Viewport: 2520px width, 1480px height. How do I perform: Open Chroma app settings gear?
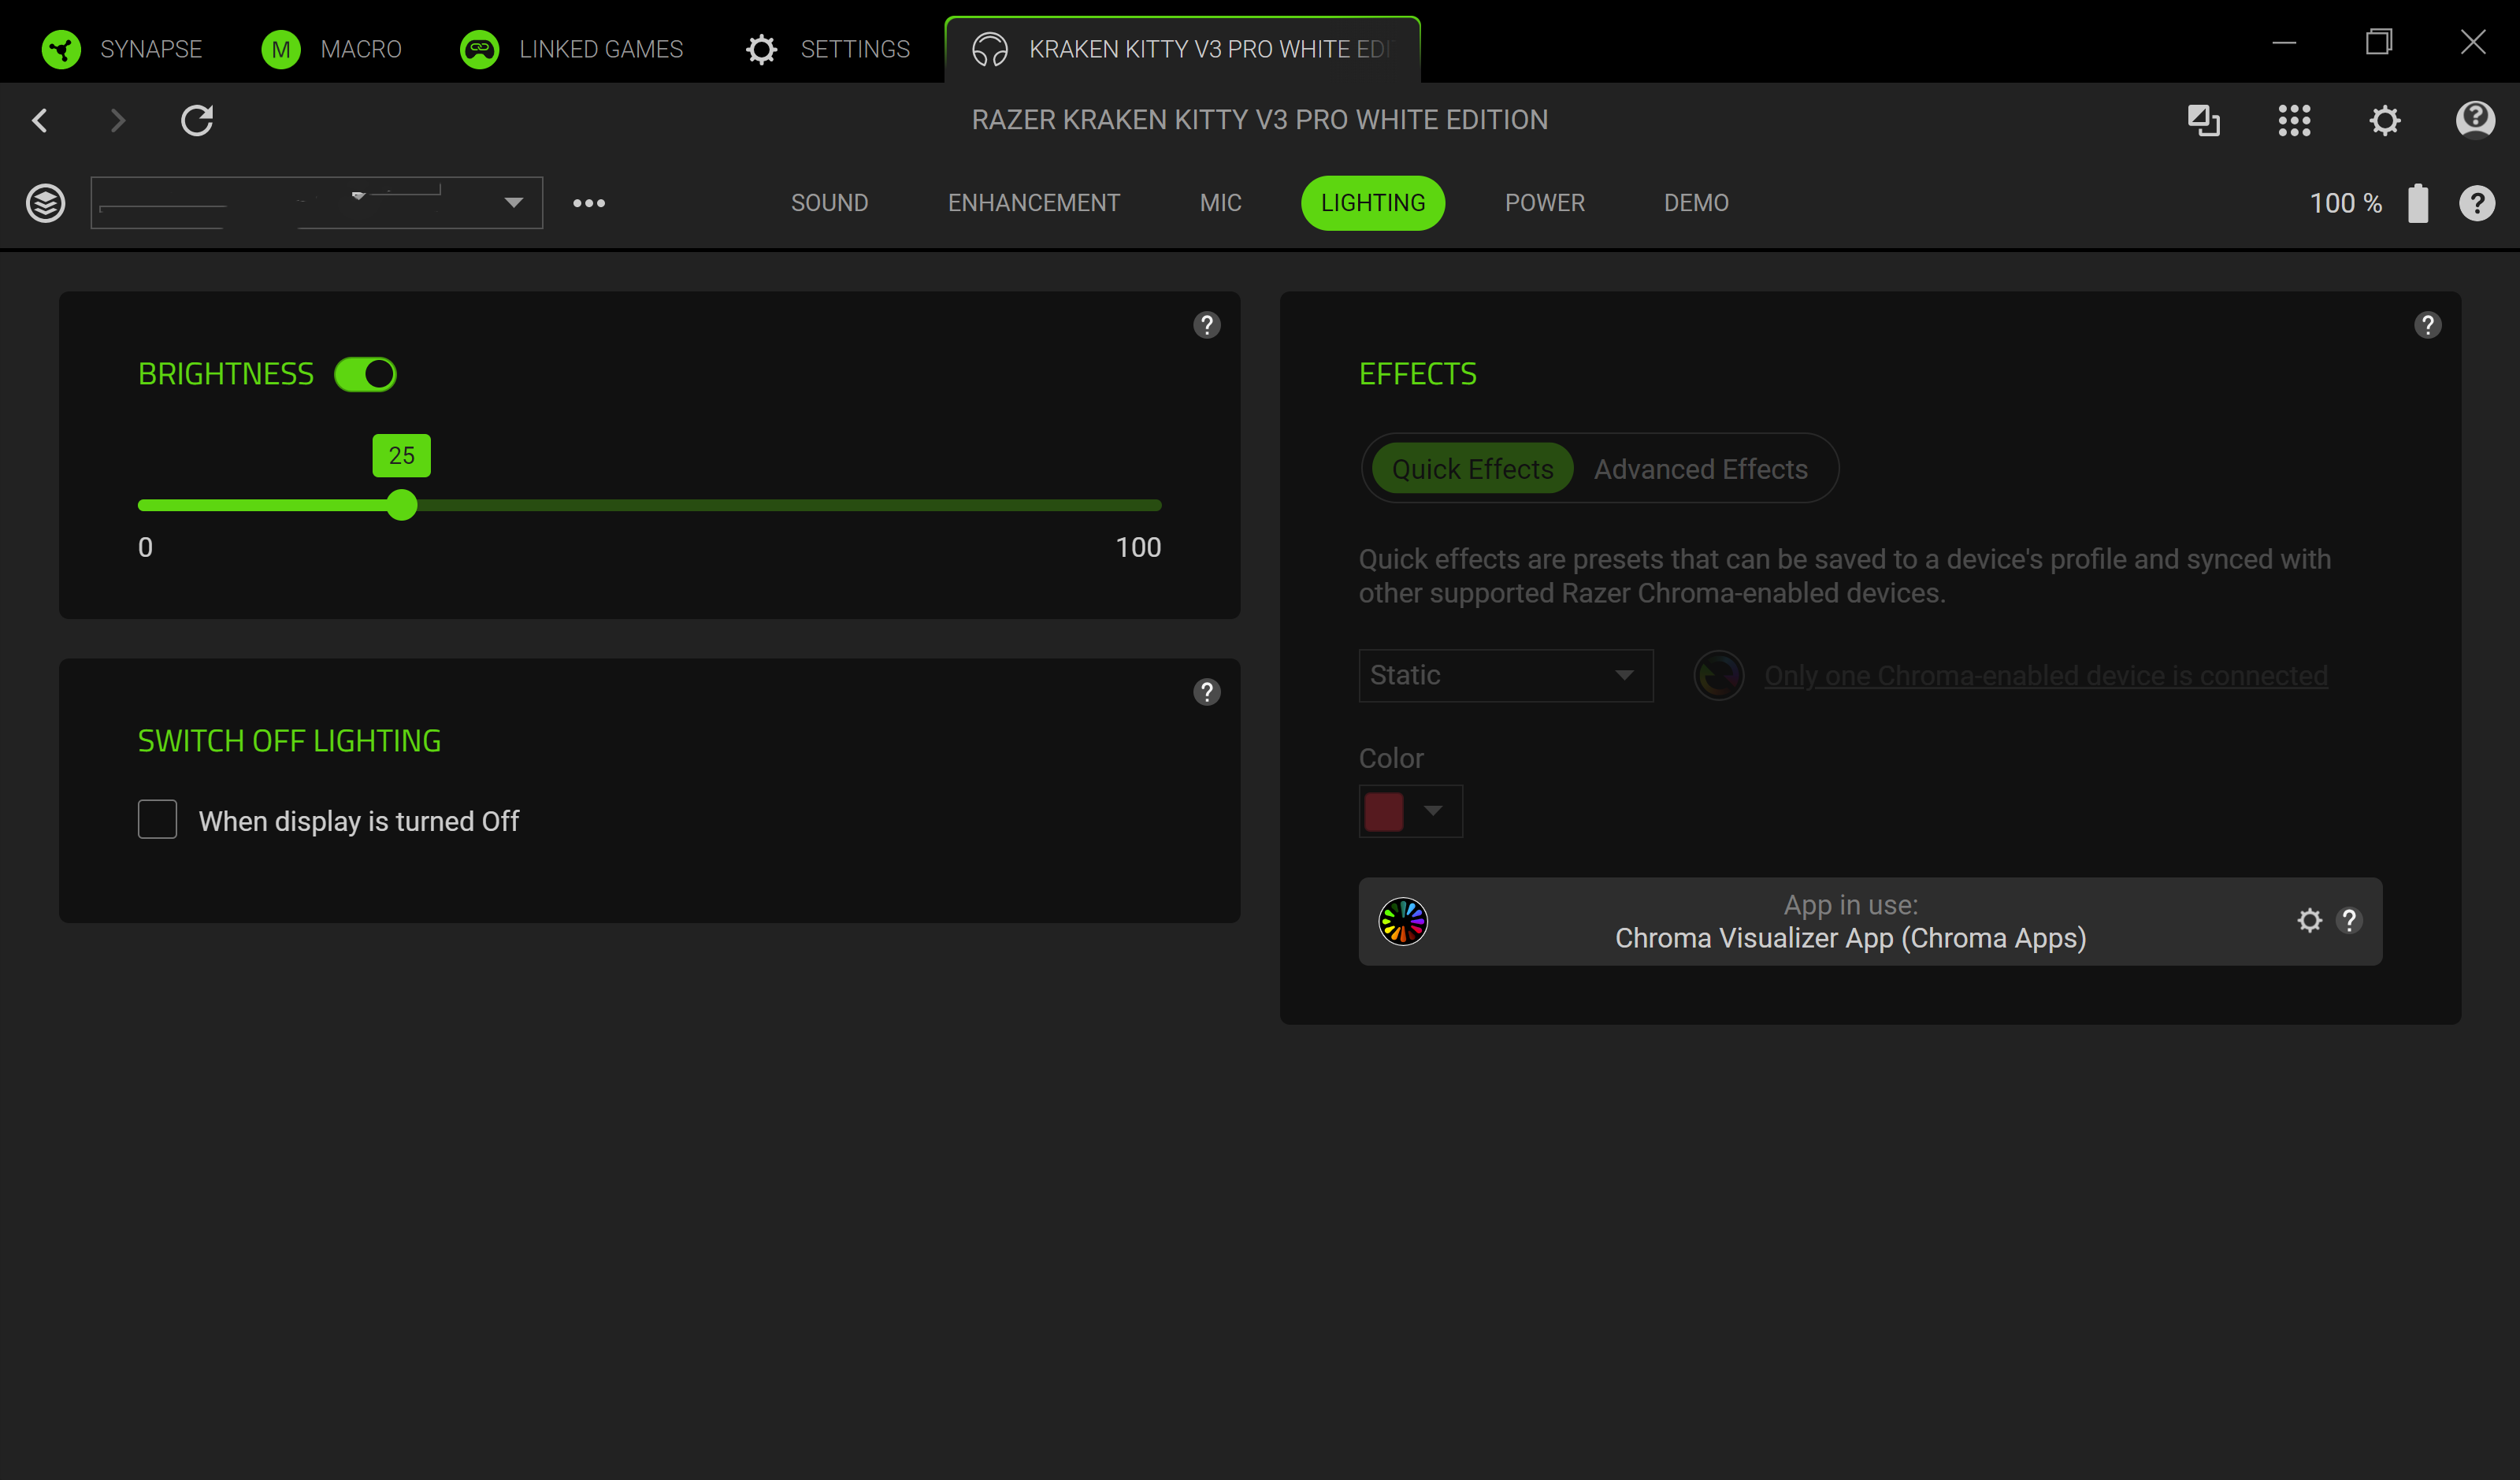click(x=2309, y=920)
